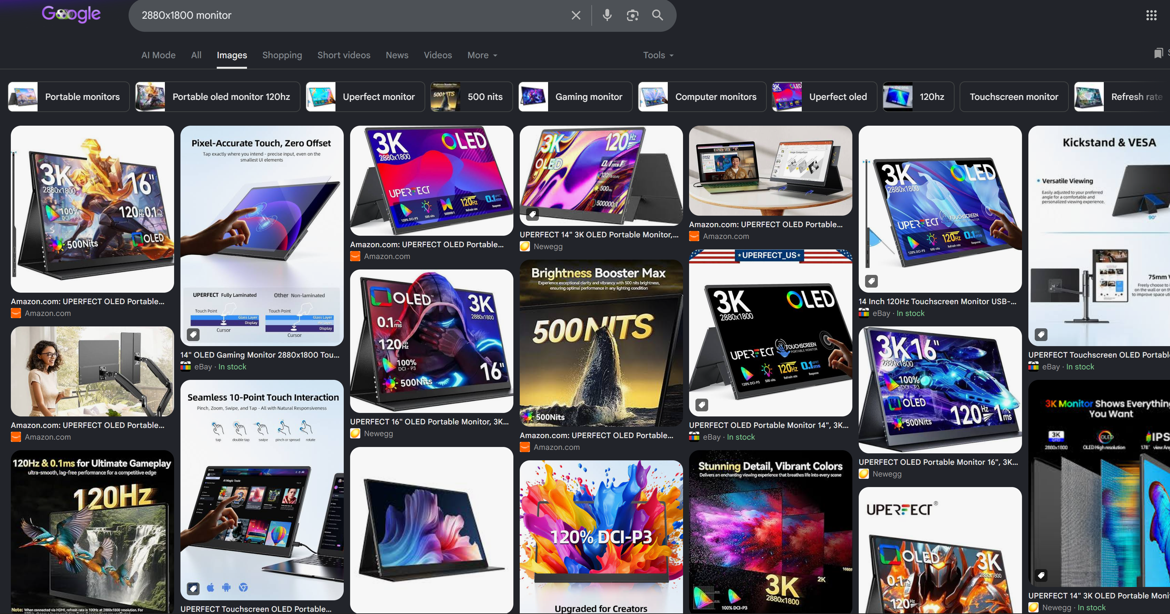Open the UPERFECT_US flag banner 3K OLED image

point(770,333)
